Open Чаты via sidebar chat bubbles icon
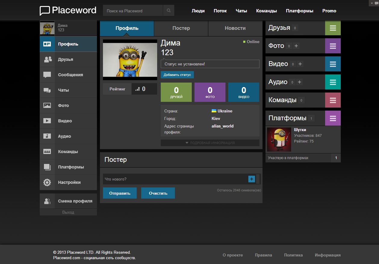The image size is (379, 264). tap(47, 90)
